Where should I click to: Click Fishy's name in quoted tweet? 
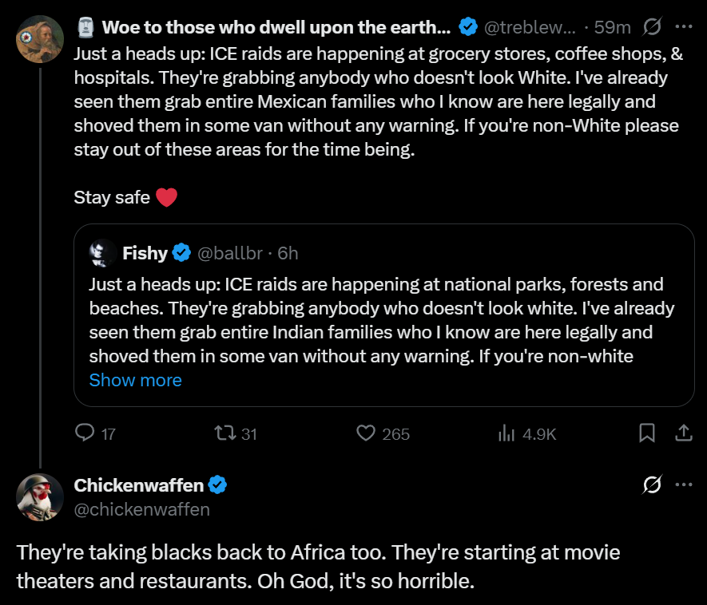(145, 253)
